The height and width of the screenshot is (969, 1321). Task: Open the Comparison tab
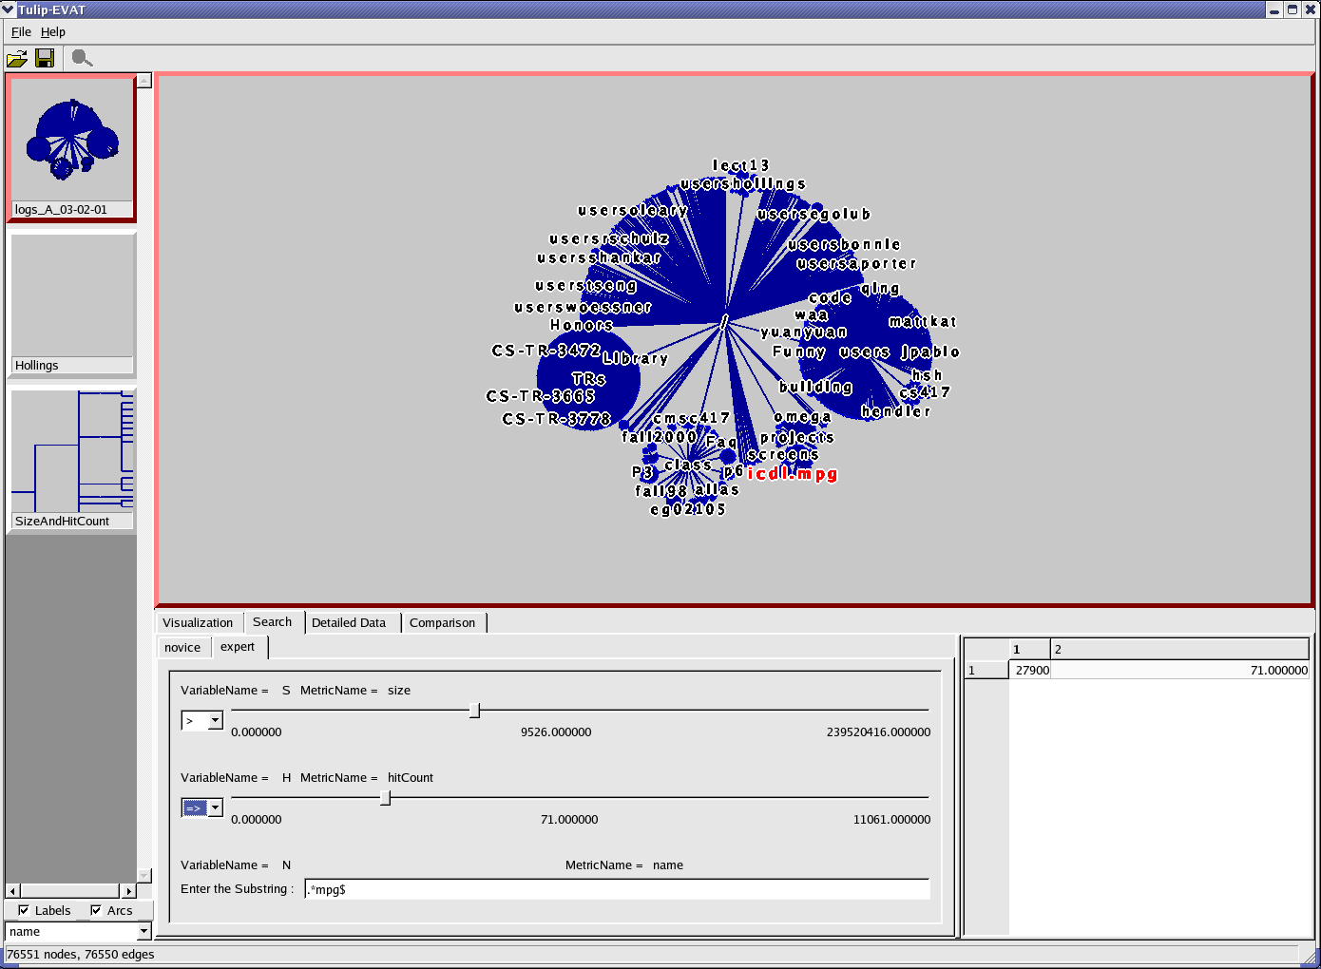(x=442, y=623)
